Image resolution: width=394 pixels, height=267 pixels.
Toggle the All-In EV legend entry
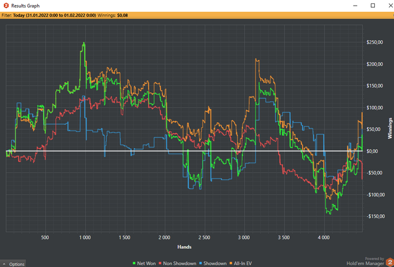(240, 263)
